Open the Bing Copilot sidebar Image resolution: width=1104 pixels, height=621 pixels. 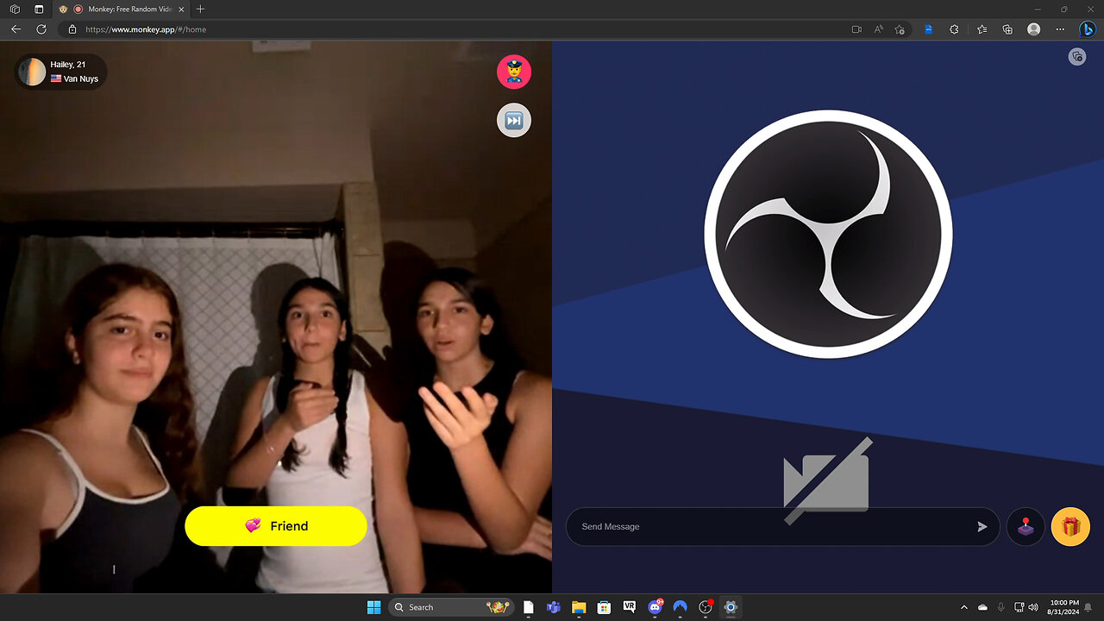click(1088, 29)
